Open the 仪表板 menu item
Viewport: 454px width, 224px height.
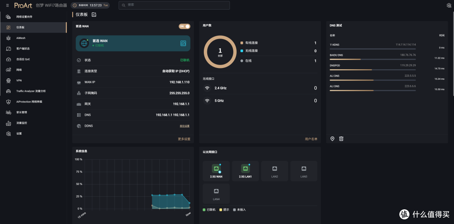33,27
